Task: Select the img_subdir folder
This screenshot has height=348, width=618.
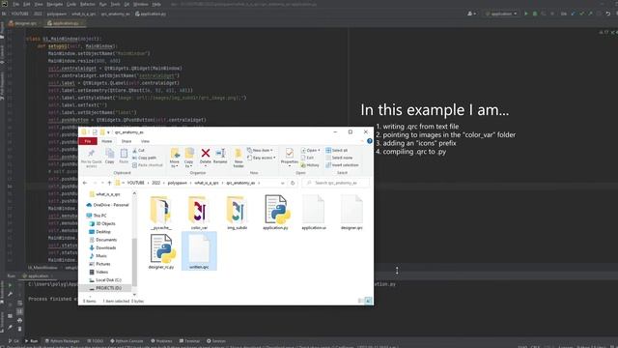Action: 237,213
